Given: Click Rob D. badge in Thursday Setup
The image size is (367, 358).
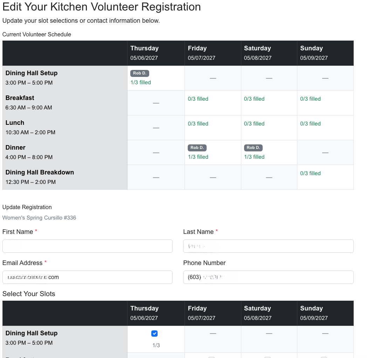Looking at the screenshot, I should [140, 73].
